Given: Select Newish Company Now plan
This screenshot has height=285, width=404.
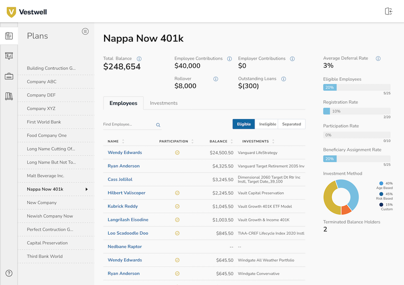Looking at the screenshot, I should pyautogui.click(x=56, y=216).
